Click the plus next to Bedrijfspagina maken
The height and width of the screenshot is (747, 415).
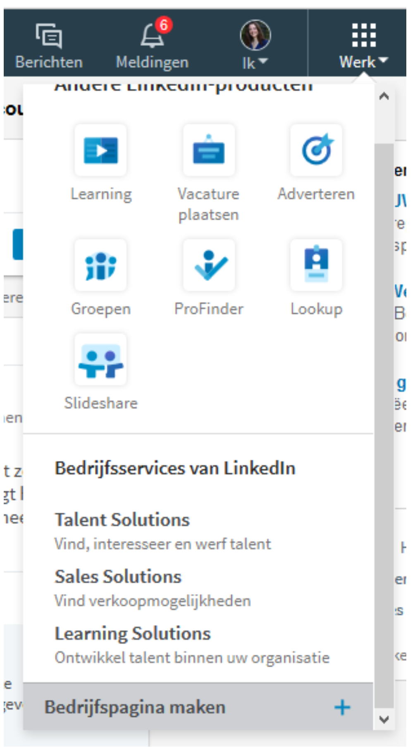[x=342, y=707]
